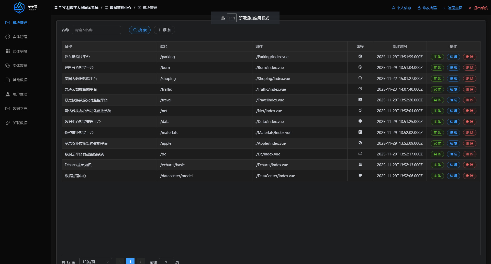Delete the 商圈大数据智能平台 row
Image resolution: width=491 pixels, height=264 pixels.
(x=470, y=79)
